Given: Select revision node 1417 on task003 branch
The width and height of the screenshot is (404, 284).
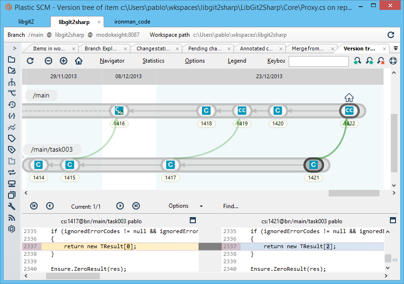Looking at the screenshot, I should (170, 165).
